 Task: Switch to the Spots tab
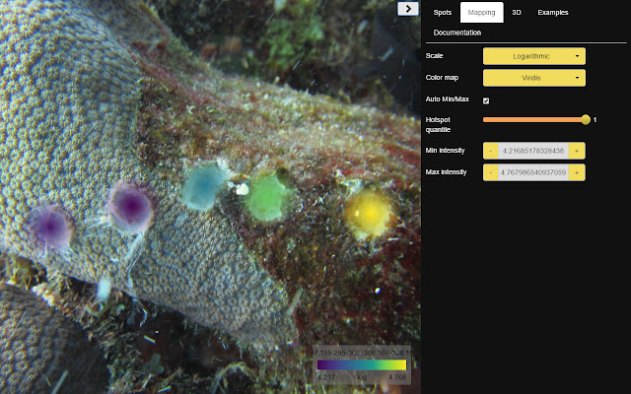pyautogui.click(x=443, y=12)
